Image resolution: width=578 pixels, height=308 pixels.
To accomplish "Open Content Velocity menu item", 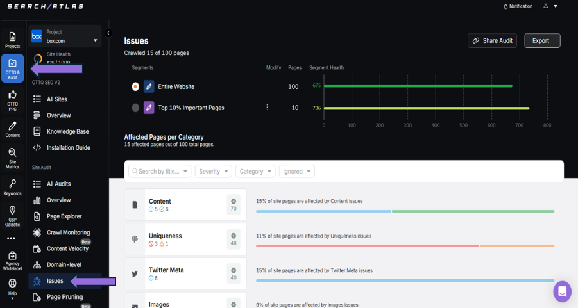I will coord(67,248).
